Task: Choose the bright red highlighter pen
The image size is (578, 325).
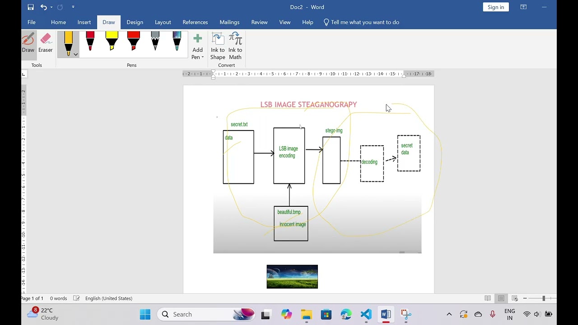Action: [x=133, y=42]
